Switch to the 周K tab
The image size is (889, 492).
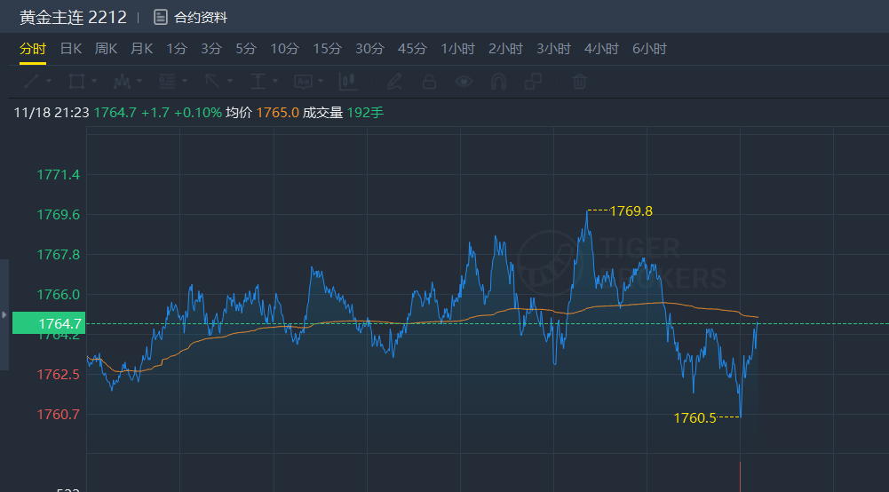coord(106,49)
